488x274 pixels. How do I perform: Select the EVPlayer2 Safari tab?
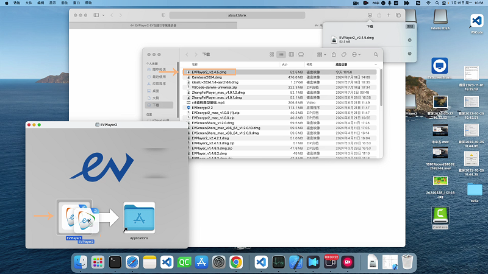point(153,26)
